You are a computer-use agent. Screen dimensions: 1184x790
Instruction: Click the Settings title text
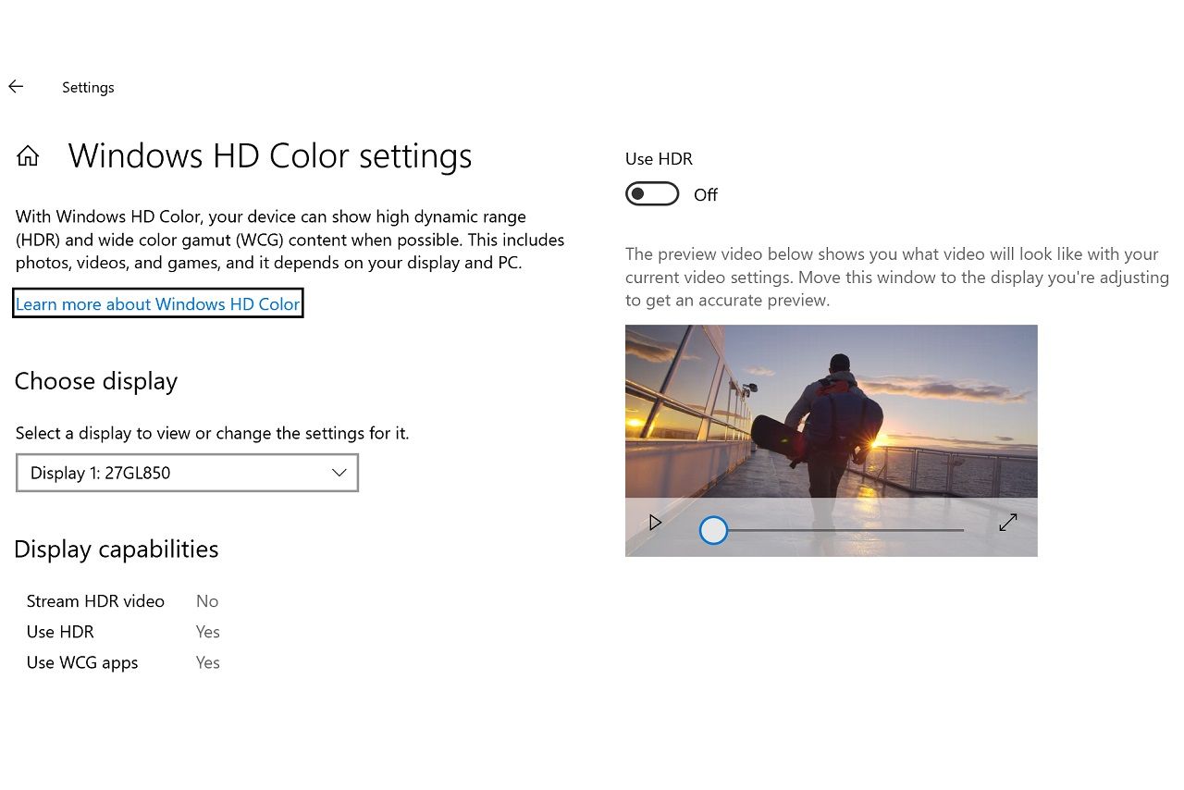pos(88,87)
